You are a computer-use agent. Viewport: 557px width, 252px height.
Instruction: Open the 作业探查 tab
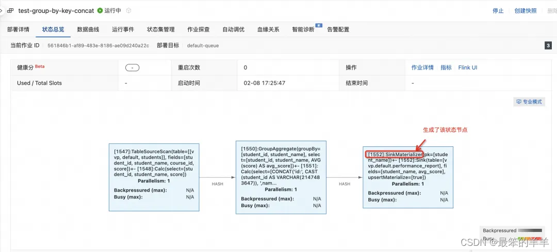(199, 29)
